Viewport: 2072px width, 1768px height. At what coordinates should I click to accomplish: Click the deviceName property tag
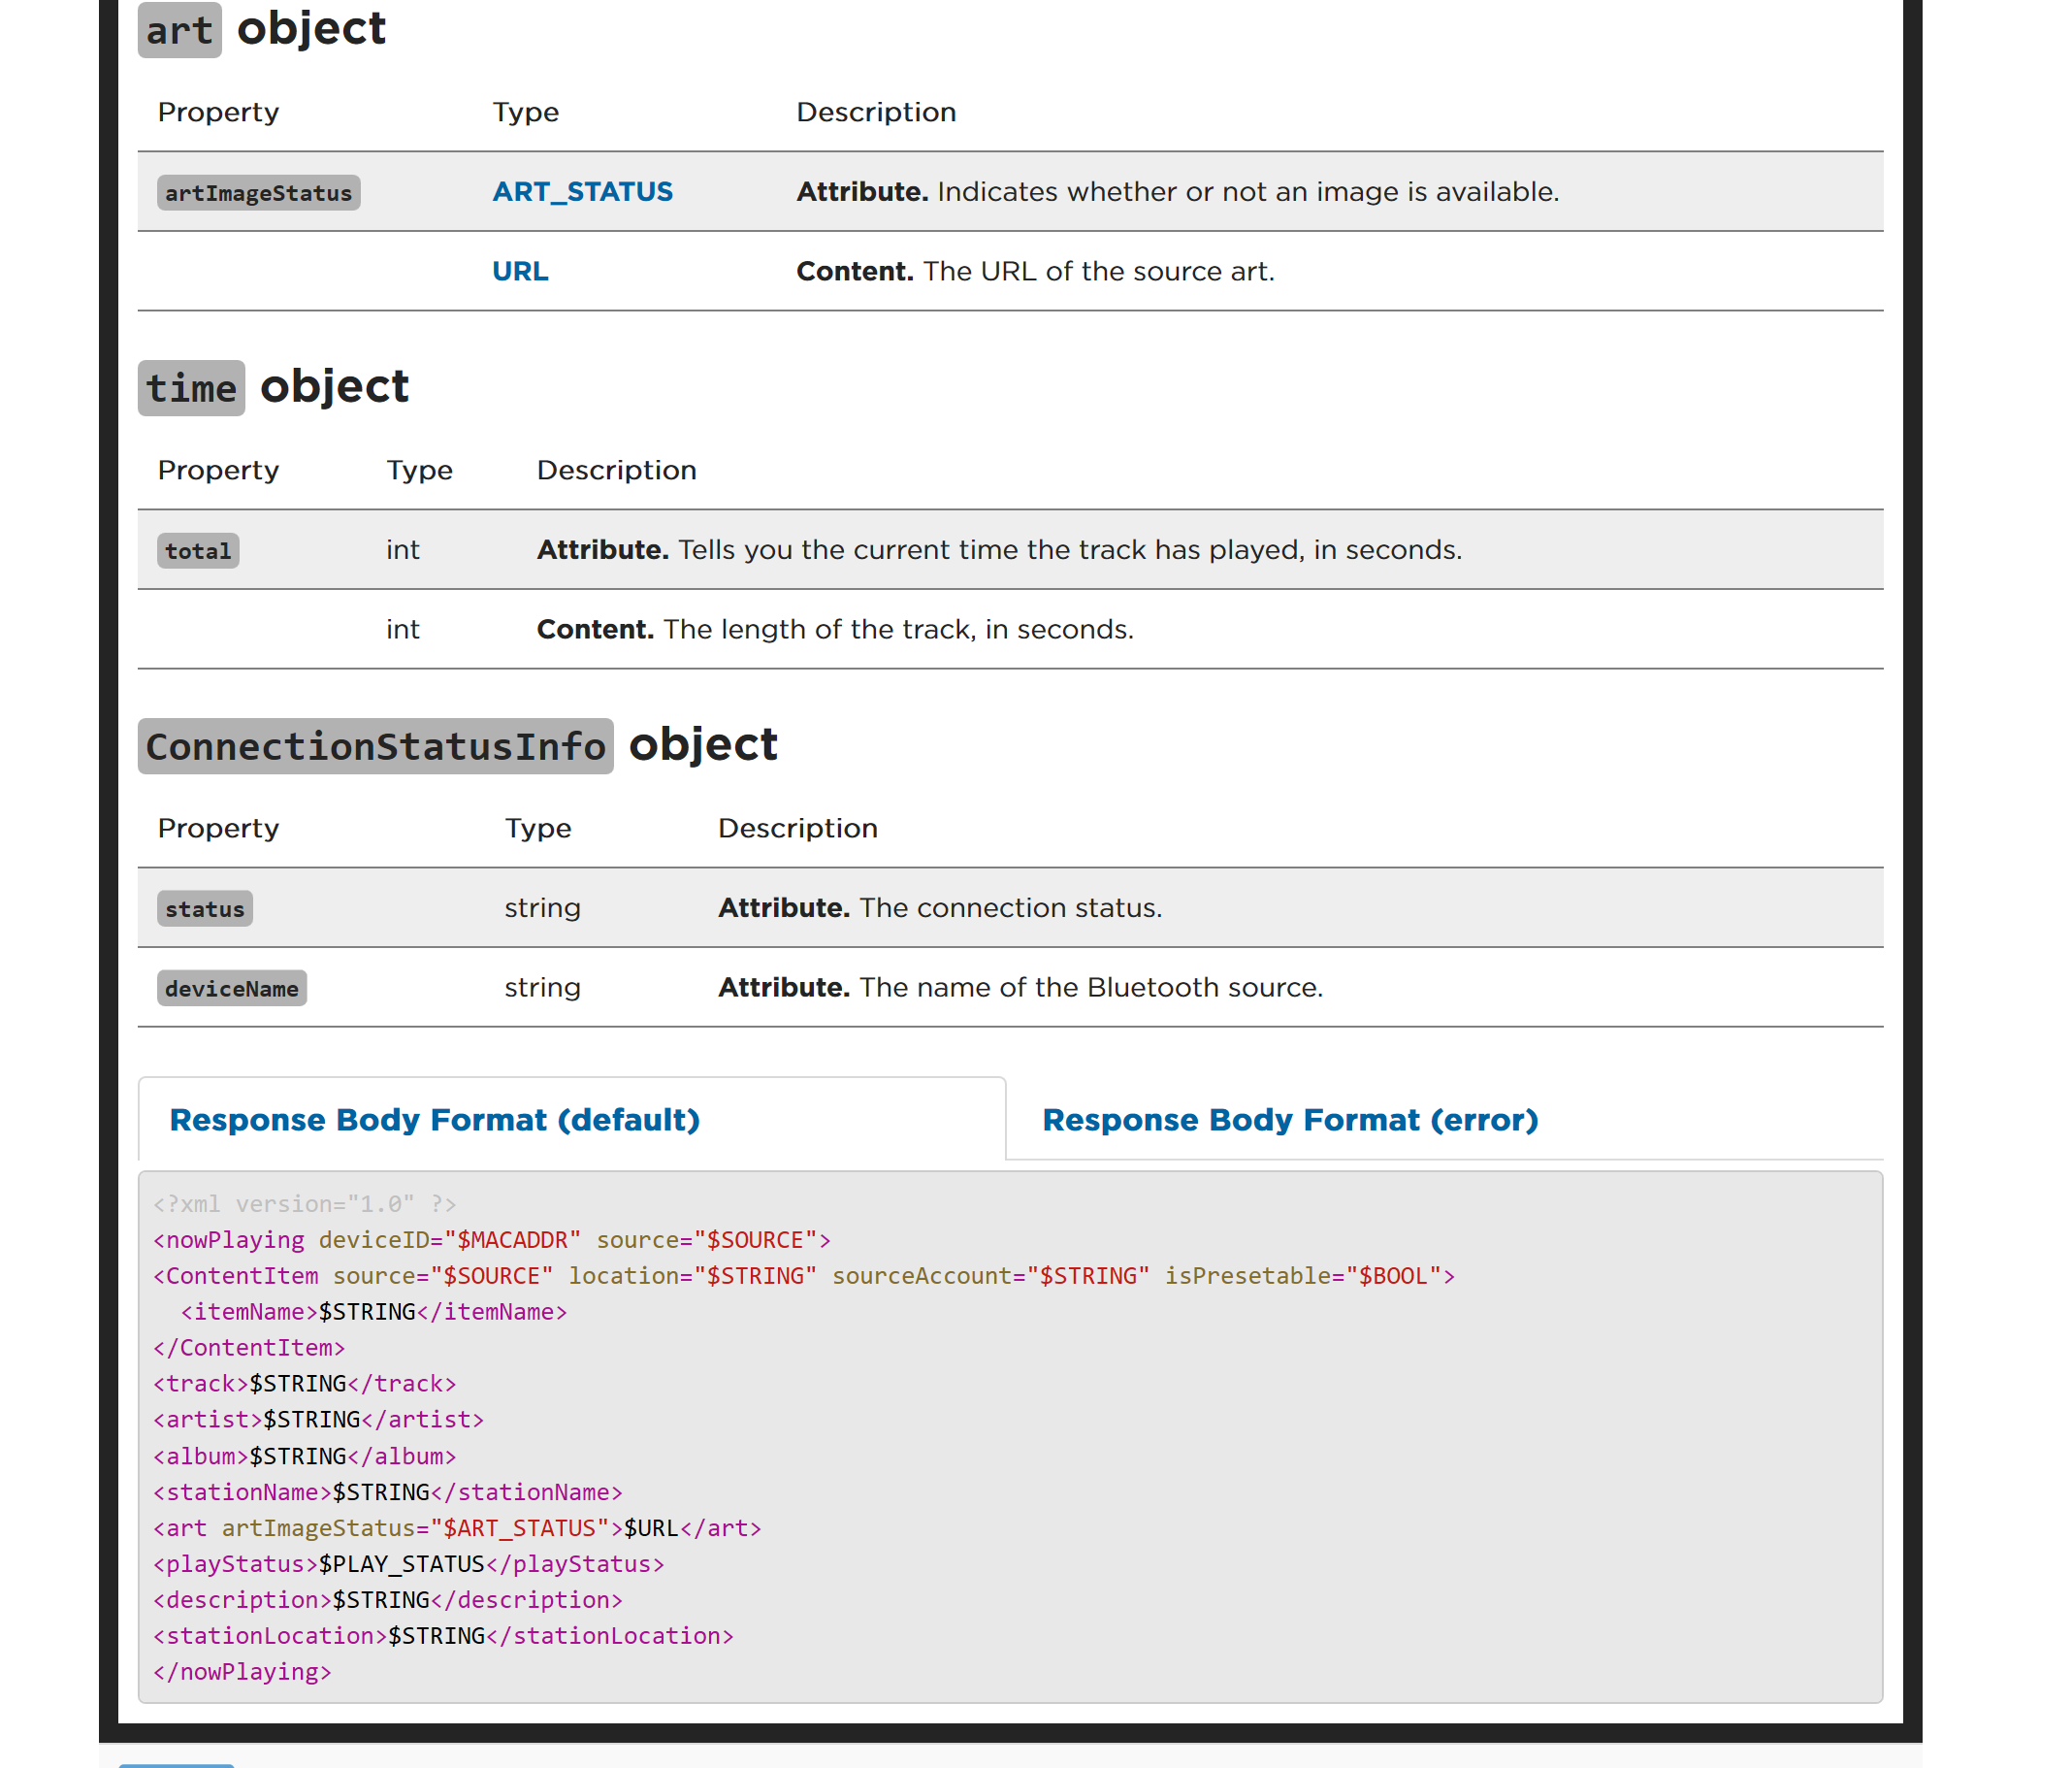(231, 989)
